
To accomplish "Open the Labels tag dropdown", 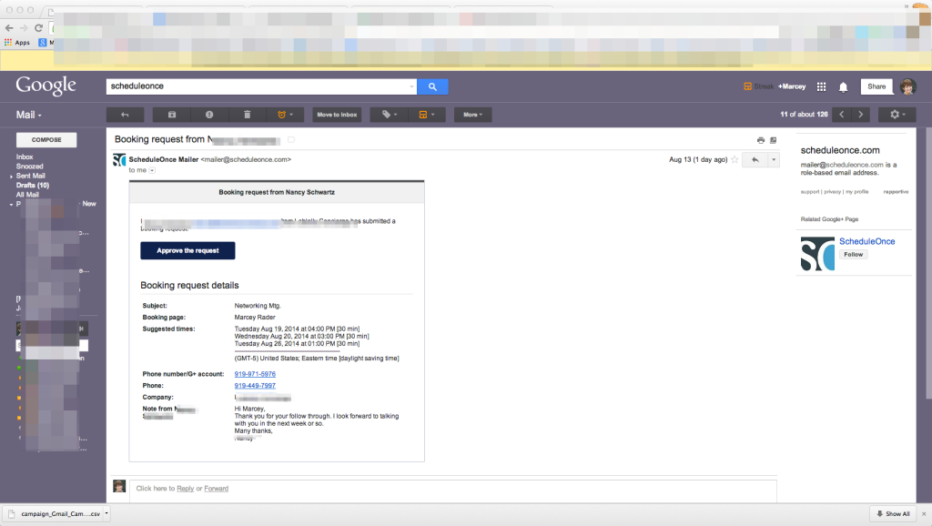I will point(390,115).
